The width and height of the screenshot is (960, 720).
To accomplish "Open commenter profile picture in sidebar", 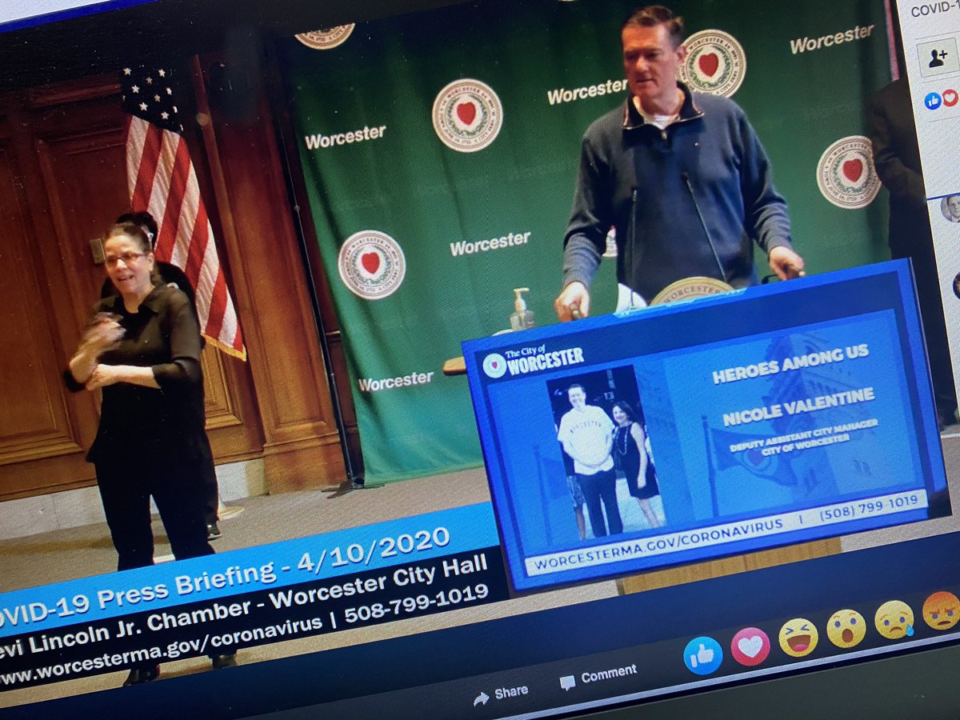I will (950, 208).
